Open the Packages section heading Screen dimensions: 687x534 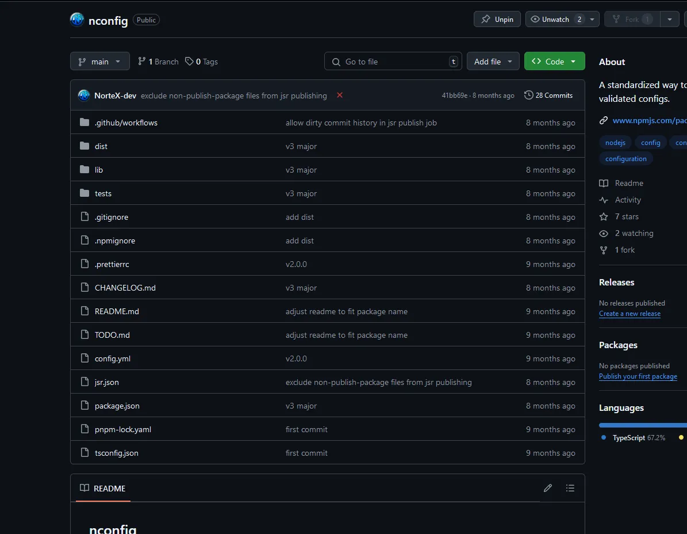point(618,345)
